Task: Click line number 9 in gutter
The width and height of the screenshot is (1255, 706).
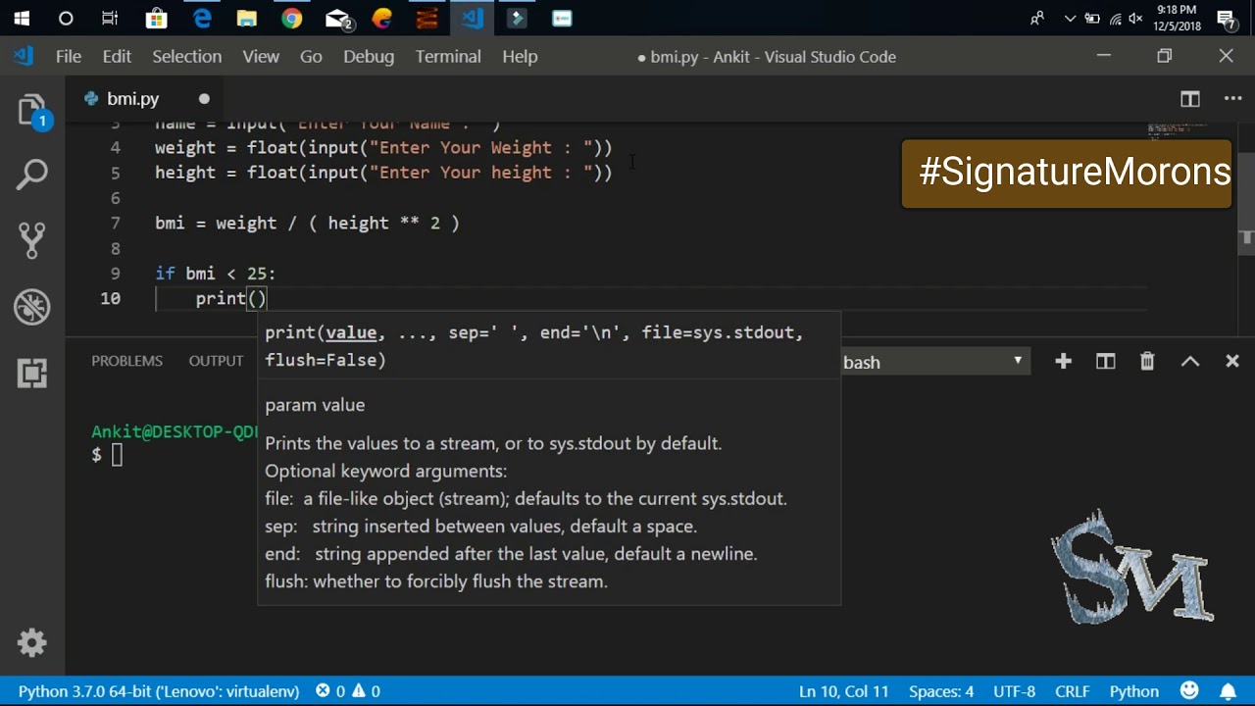Action: pos(116,274)
